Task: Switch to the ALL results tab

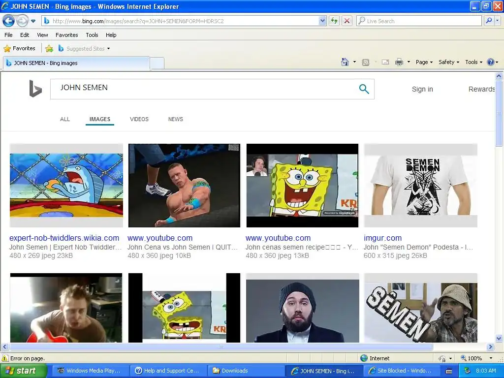Action: tap(65, 119)
